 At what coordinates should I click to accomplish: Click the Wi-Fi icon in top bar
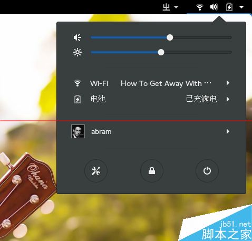200,7
